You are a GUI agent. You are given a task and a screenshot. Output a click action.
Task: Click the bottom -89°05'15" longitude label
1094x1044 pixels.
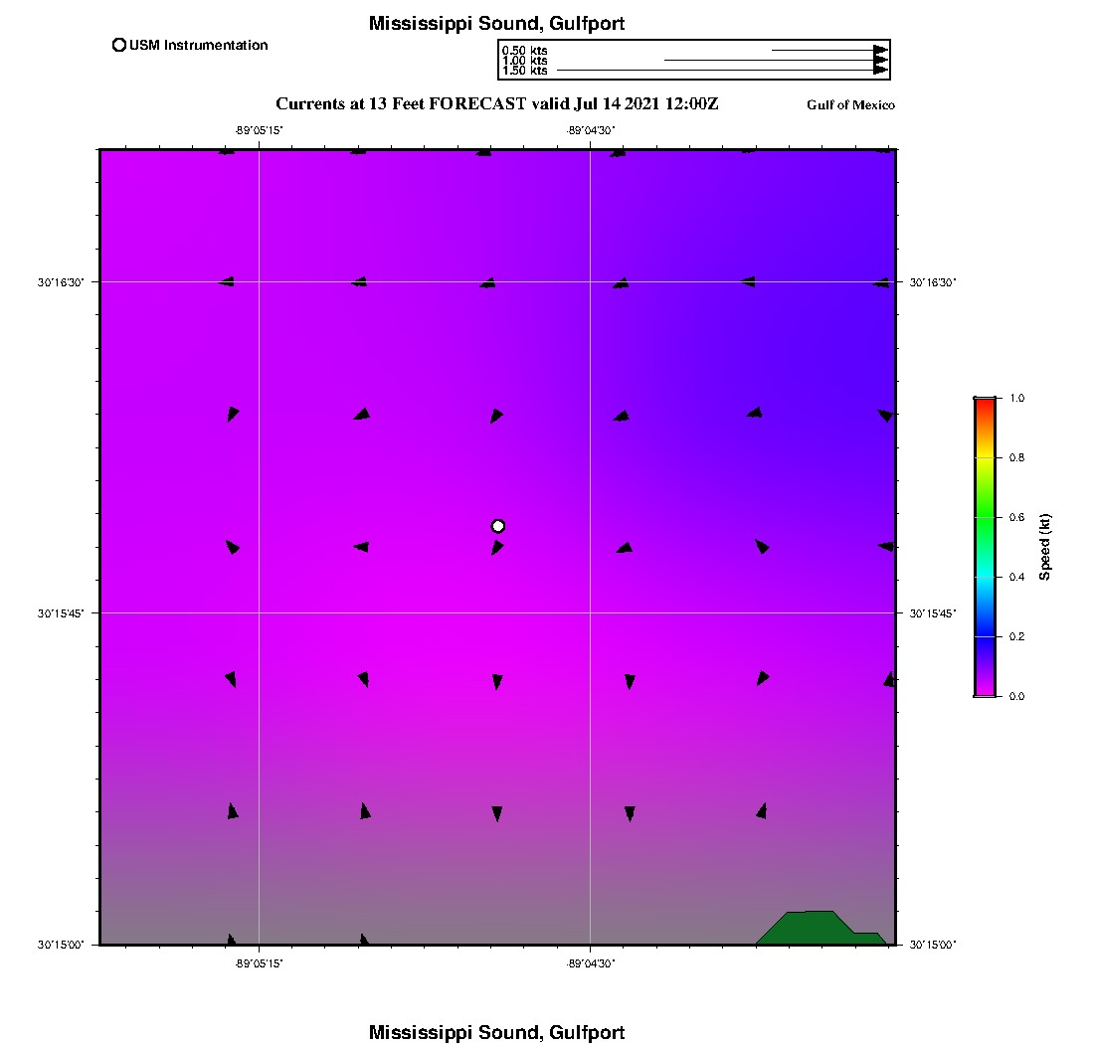[x=259, y=961]
